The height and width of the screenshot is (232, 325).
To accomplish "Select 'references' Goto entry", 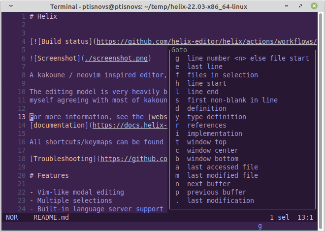I will [200, 125].
